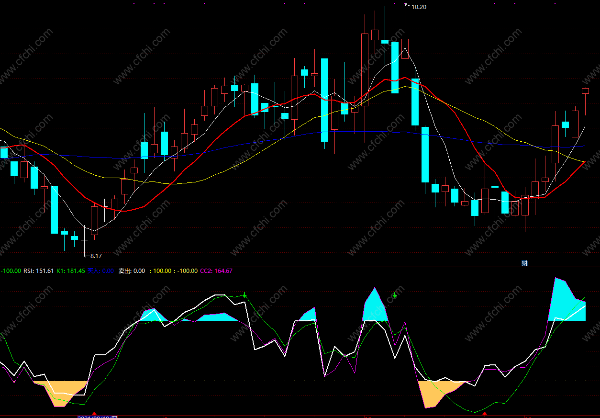
Task: Click the yellow : -100.00 indicator value
Action: pos(185,271)
